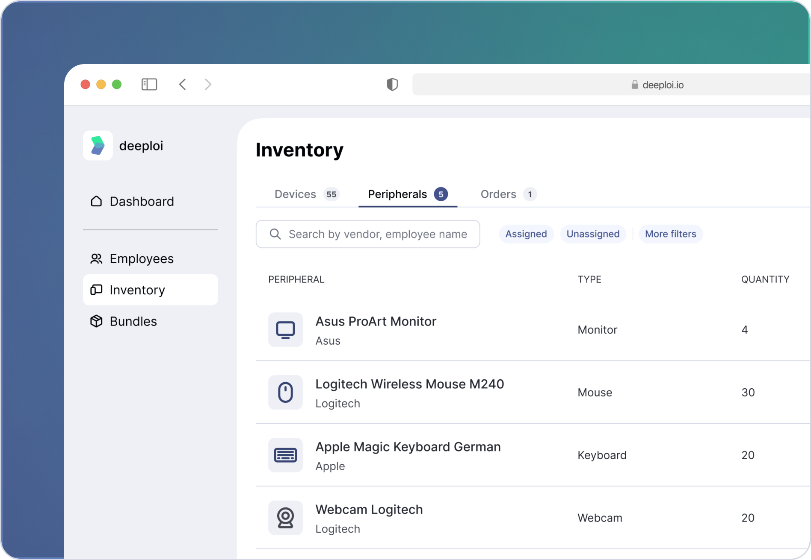
Task: Go back with the browser back arrow
Action: point(183,84)
